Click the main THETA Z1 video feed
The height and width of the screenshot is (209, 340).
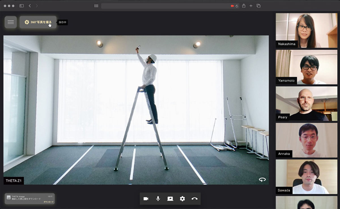136,110
